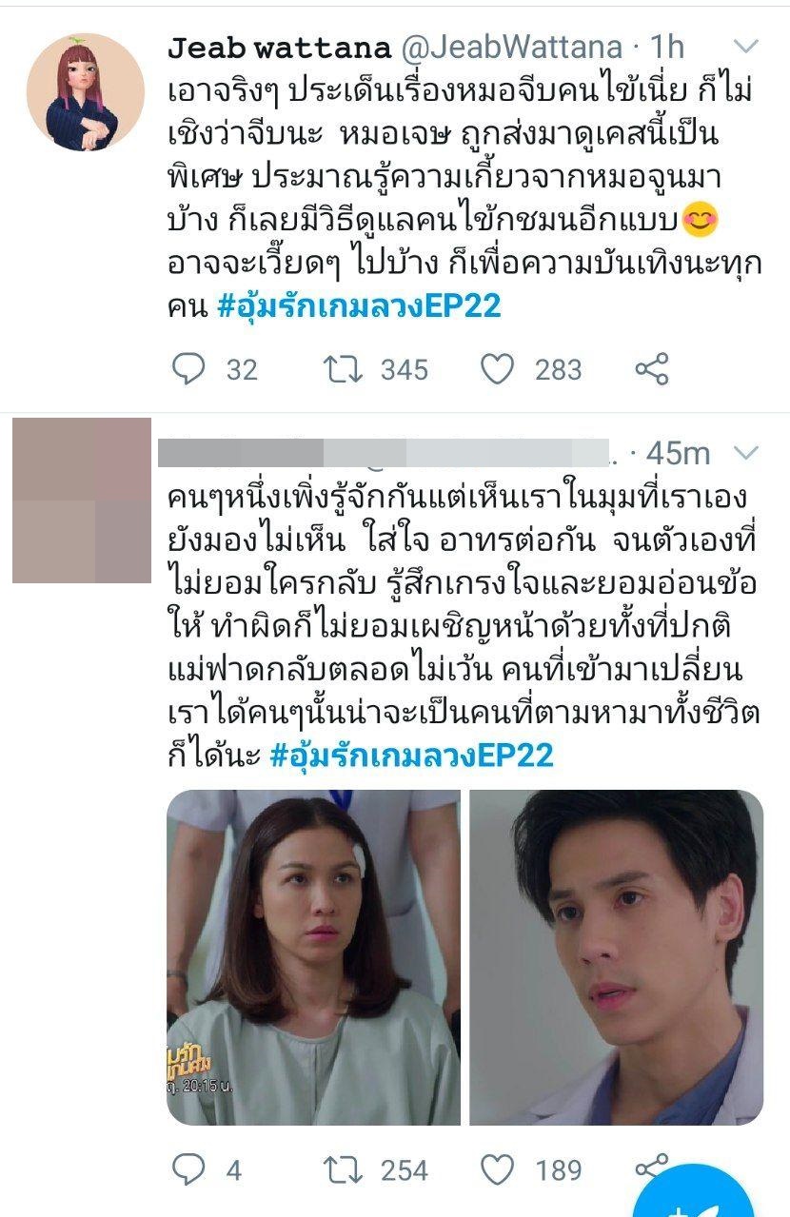Like the tweet with 283 likes
This screenshot has width=790, height=1217.
(497, 368)
